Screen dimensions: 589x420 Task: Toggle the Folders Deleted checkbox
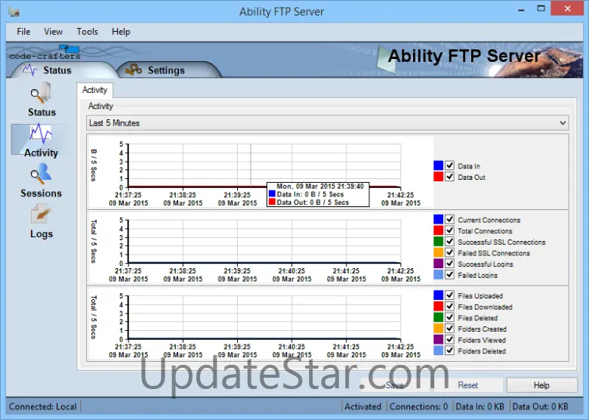(449, 351)
